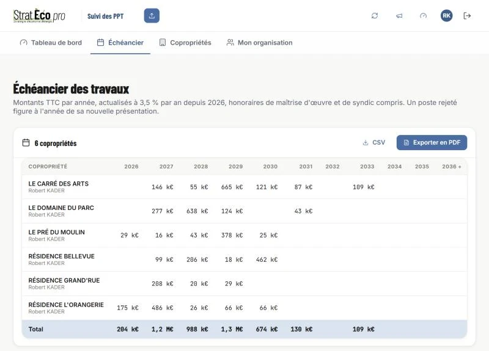This screenshot has height=351, width=489.
Task: Click the 2036 + column header
Action: click(x=452, y=167)
